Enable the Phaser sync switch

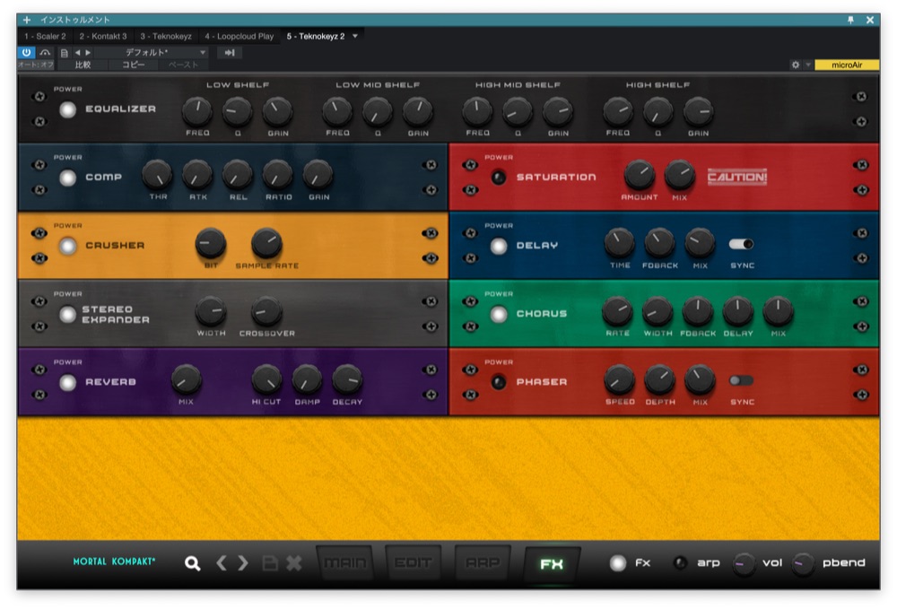click(x=741, y=380)
